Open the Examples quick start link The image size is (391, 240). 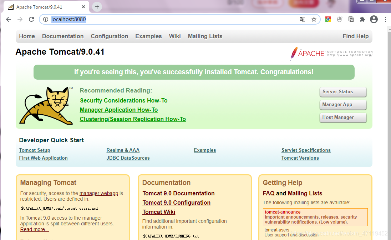(x=205, y=150)
